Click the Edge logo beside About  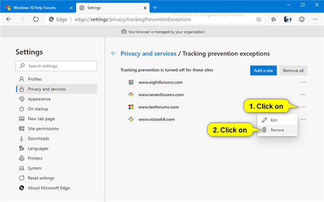(x=21, y=188)
